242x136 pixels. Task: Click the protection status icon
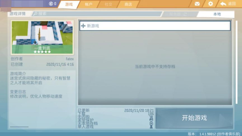tap(151, 120)
